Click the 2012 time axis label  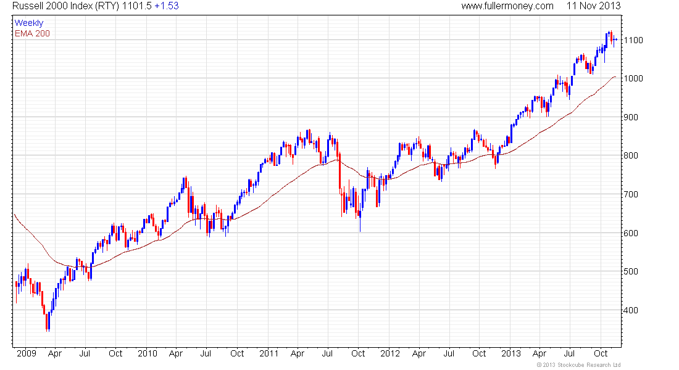[389, 353]
